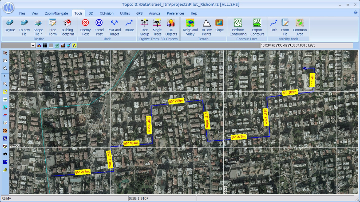
Task: Toggle the yellow 'A' text label button
Action: click(75, 46)
